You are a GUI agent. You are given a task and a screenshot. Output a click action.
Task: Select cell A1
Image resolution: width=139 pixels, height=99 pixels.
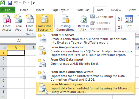pyautogui.click(x=16, y=53)
